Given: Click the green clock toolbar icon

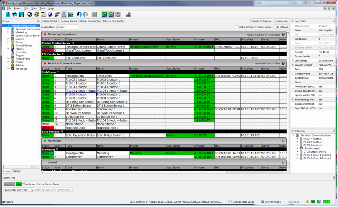Looking at the screenshot, I should click(x=71, y=14).
